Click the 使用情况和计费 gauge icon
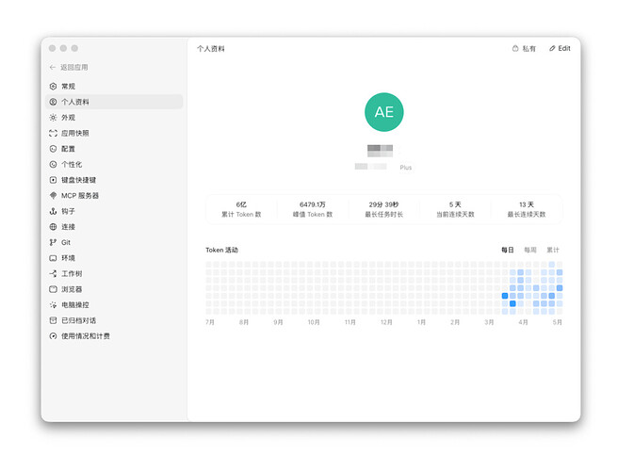Viewport: 634px width, 471px height. point(53,336)
